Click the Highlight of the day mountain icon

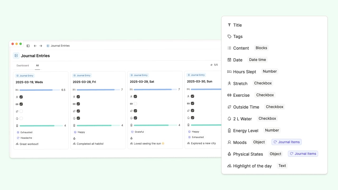229,166
